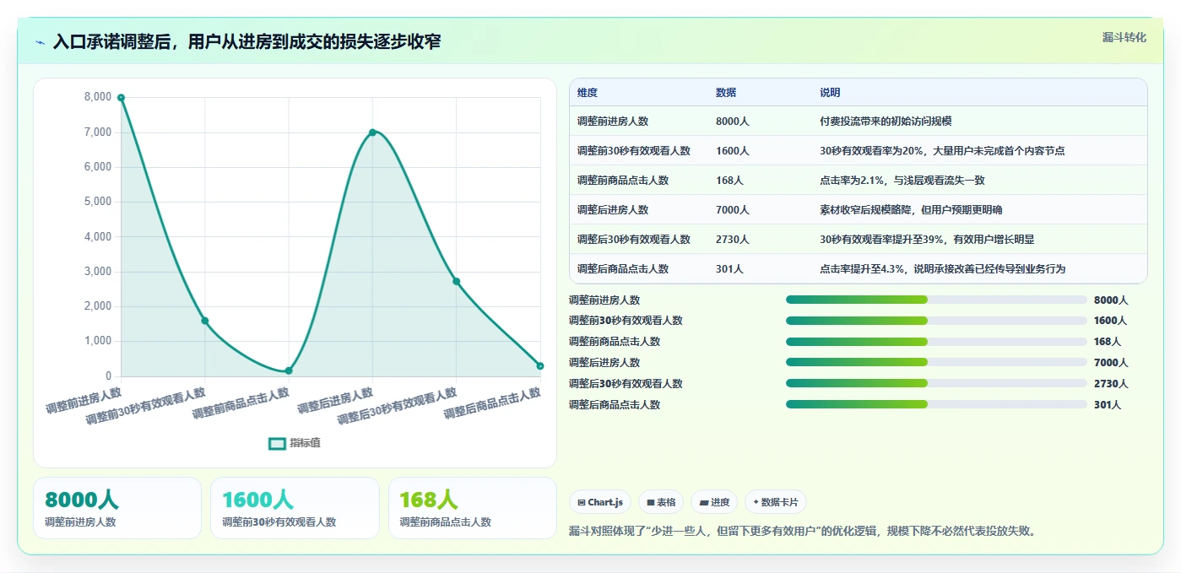Click the 表格 chip
The height and width of the screenshot is (573, 1181).
pyautogui.click(x=661, y=502)
